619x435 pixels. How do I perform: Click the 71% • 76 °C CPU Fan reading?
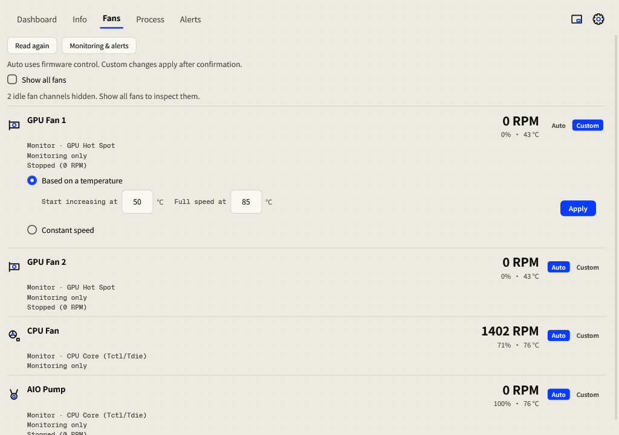518,345
